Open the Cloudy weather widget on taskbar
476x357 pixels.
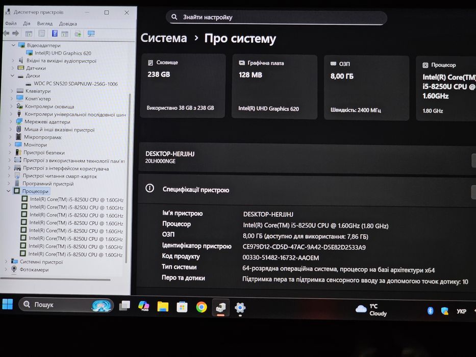371,310
